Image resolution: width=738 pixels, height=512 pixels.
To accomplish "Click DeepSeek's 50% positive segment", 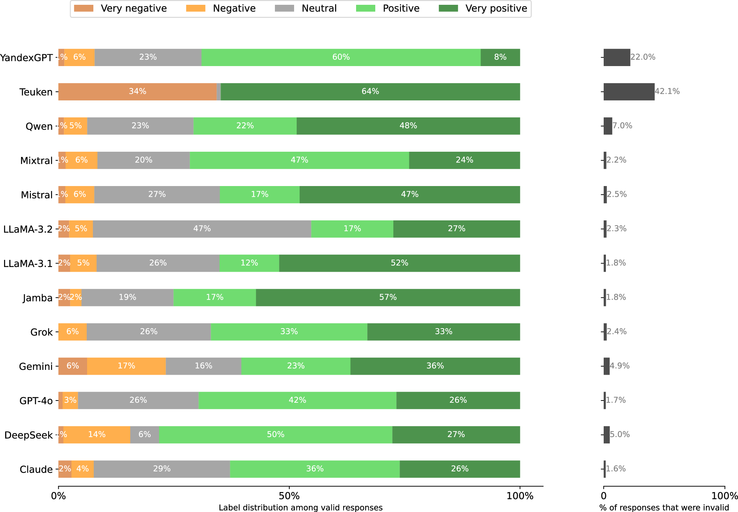I will point(276,435).
